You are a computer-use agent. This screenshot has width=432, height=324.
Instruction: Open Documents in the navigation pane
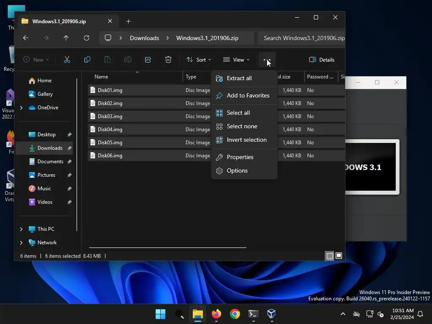click(50, 162)
